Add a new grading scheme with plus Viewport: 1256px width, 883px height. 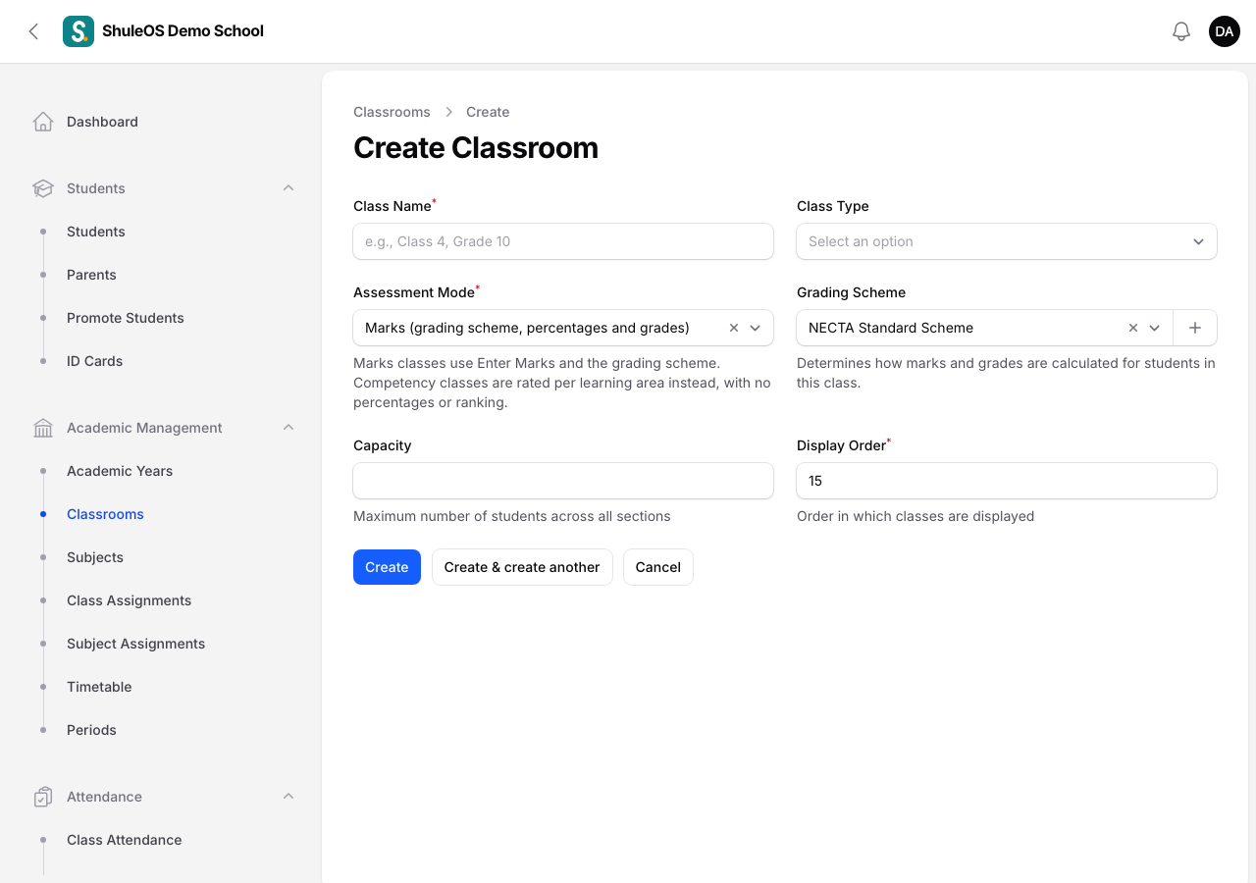click(1195, 328)
